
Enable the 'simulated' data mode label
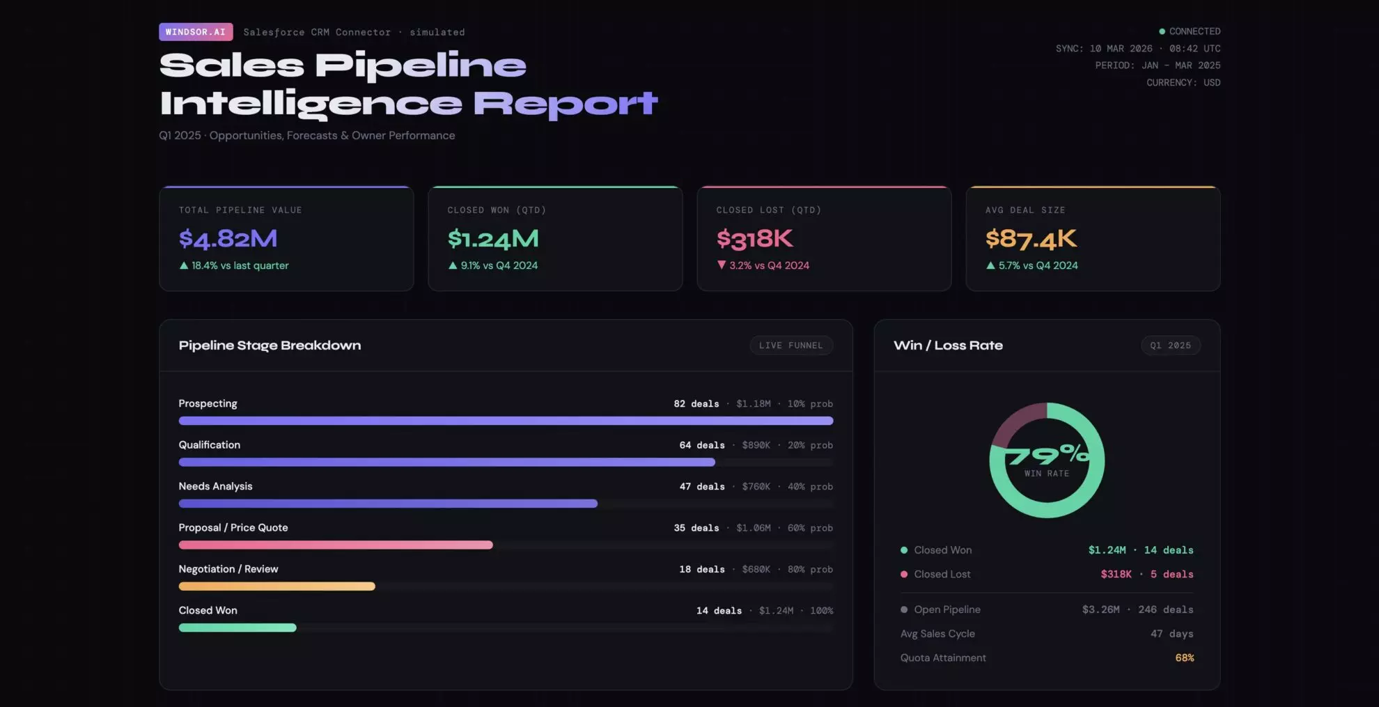point(437,32)
